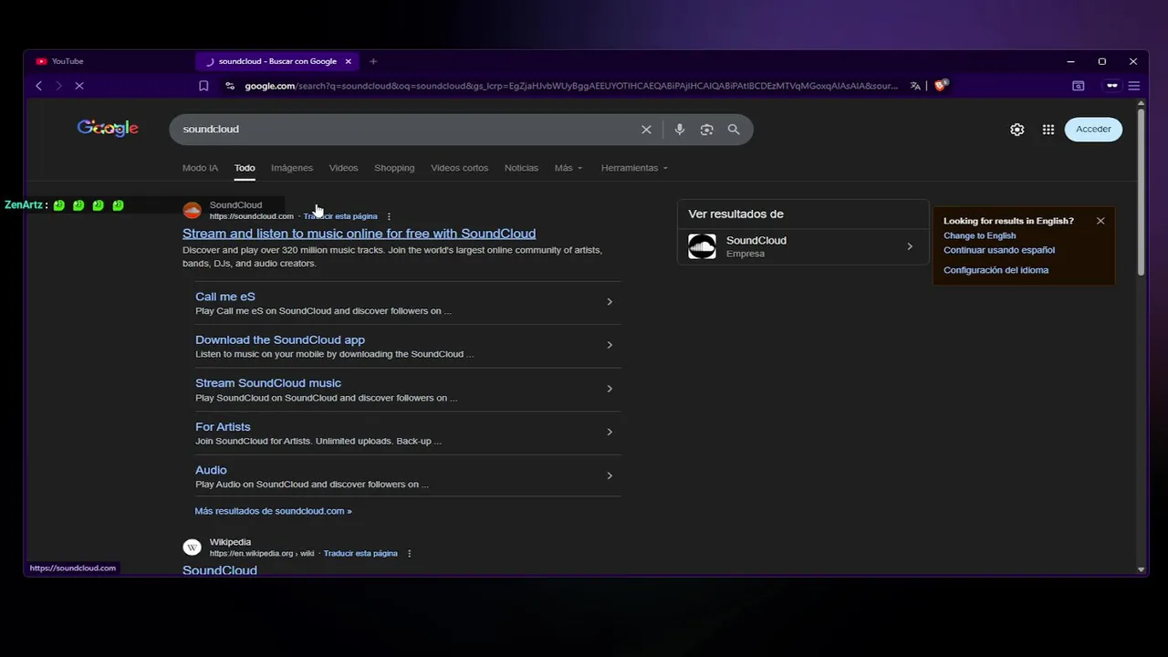Go back using the browser back arrow
The height and width of the screenshot is (657, 1168).
(38, 86)
